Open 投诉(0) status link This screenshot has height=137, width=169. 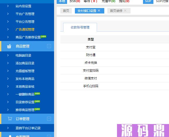click(x=75, y=1)
